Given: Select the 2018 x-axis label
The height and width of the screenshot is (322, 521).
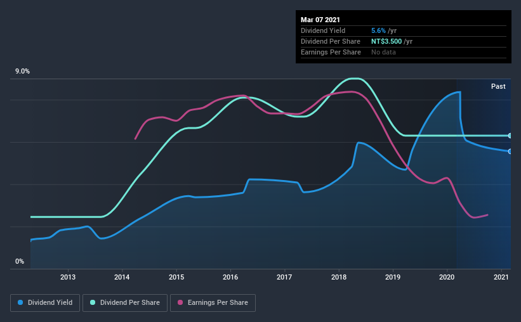Looking at the screenshot, I should point(339,277).
